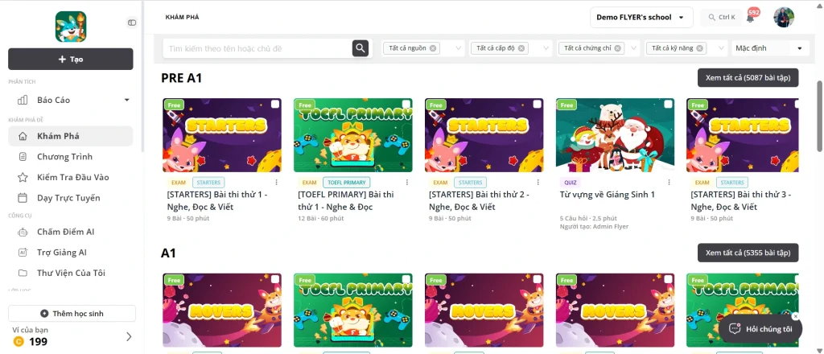Viewport: 824px width, 354px height.
Task: Clear the Tất cả cấp độ filter x
Action: 521,48
